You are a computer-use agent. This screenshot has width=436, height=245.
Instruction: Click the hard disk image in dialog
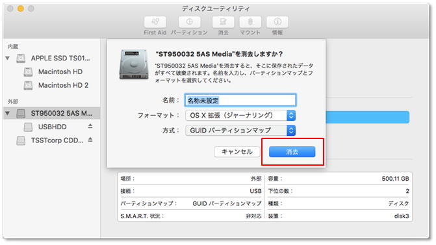(134, 64)
